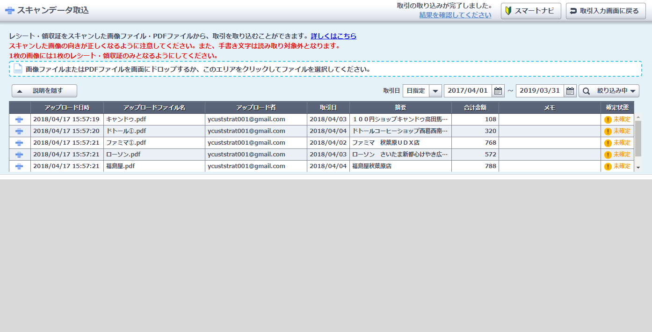Click the amount cell 108
The height and width of the screenshot is (332, 652).
(475, 119)
